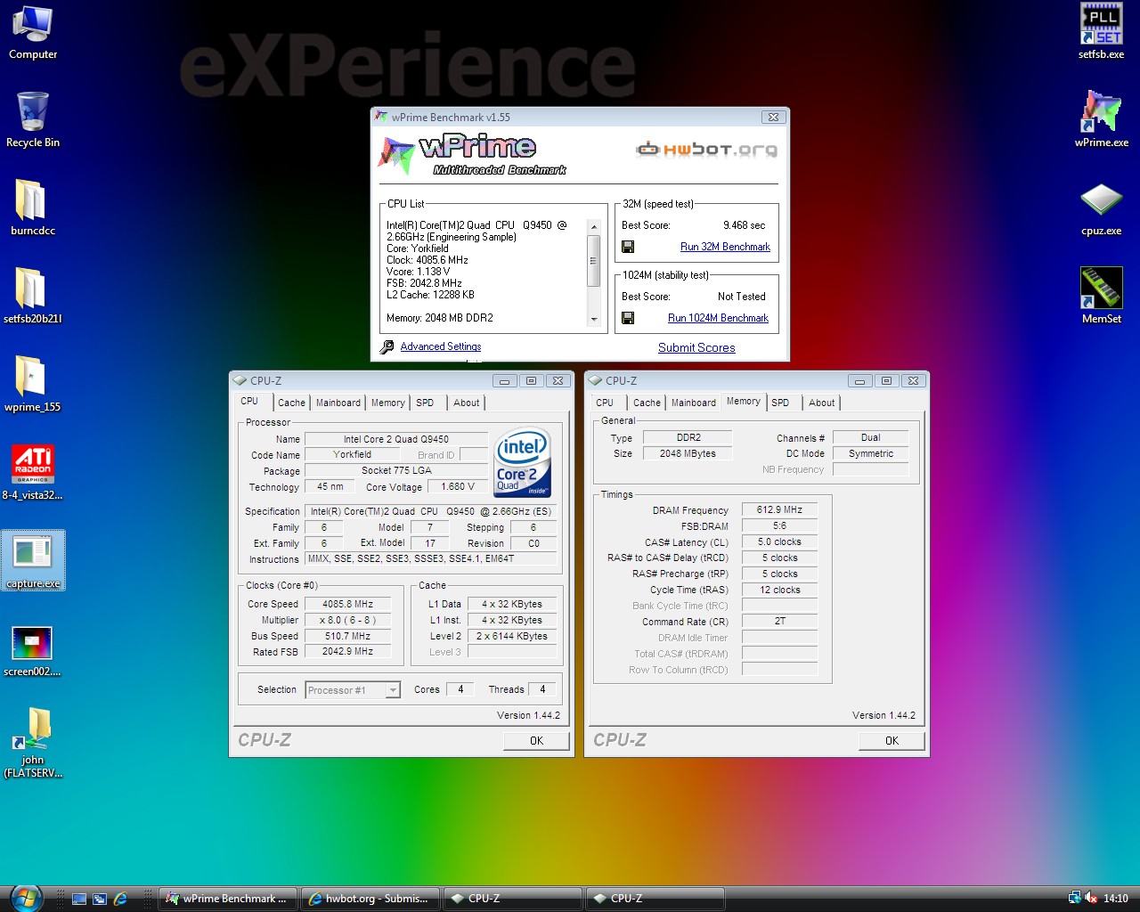Launch the setfsb.exe PLL SET icon
This screenshot has height=912, width=1140.
[x=1101, y=32]
